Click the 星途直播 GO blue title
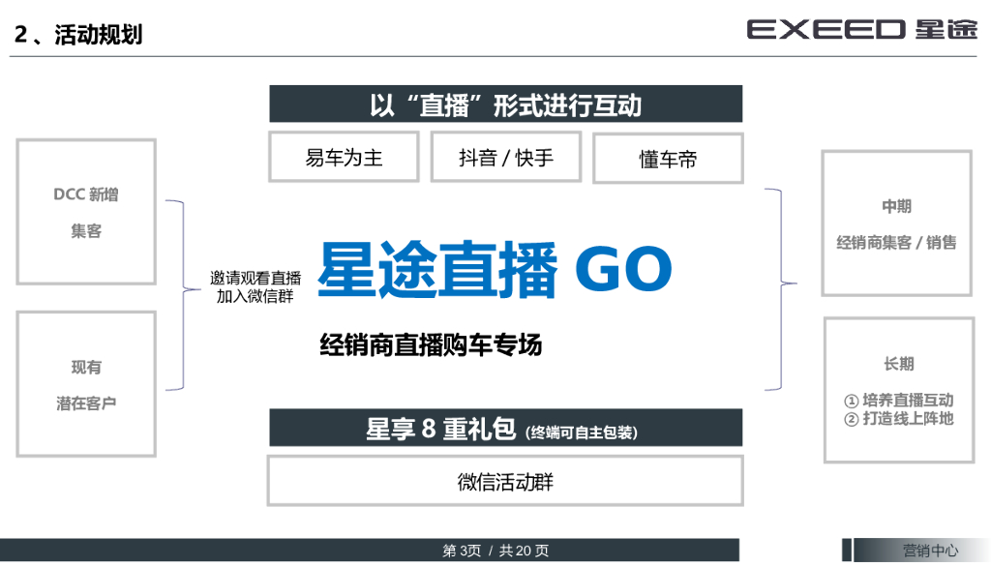This screenshot has height=567, width=991. (495, 269)
